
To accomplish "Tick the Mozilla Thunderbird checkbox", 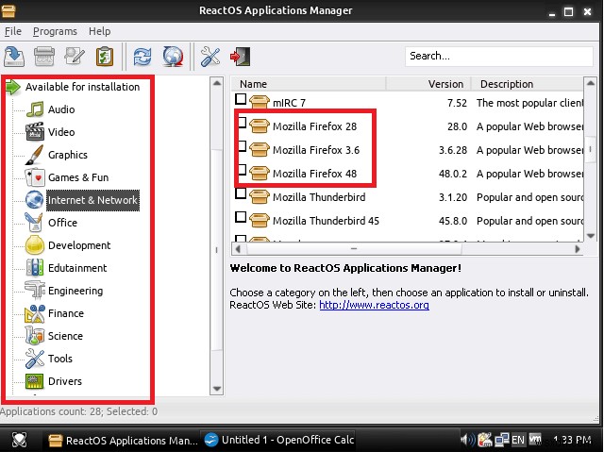I will 241,193.
